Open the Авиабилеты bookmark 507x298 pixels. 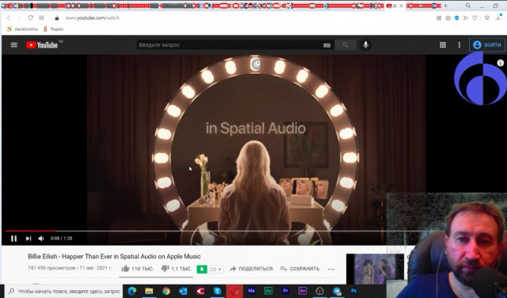(x=22, y=29)
